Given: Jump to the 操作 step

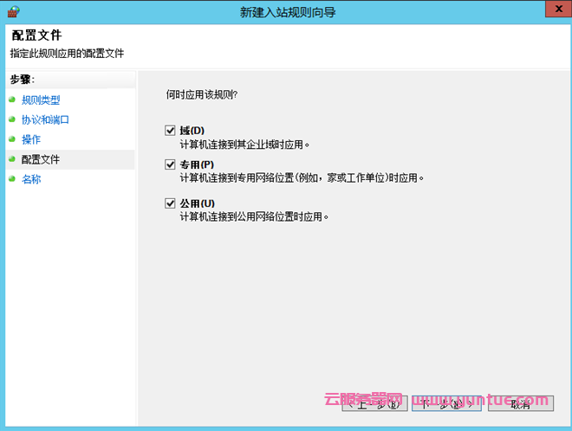Looking at the screenshot, I should pos(31,139).
